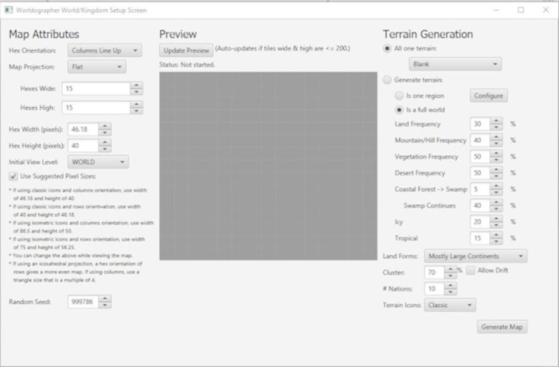Decrease Hexes High using down arrow

(137, 111)
